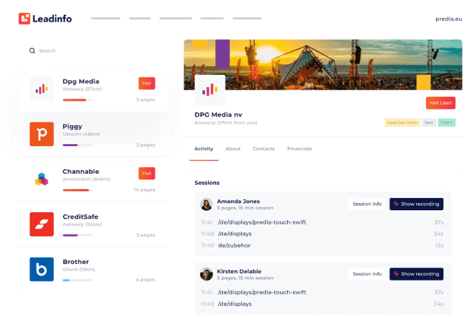
Task: Click Piggy's purple score bar
Action: pos(78,145)
